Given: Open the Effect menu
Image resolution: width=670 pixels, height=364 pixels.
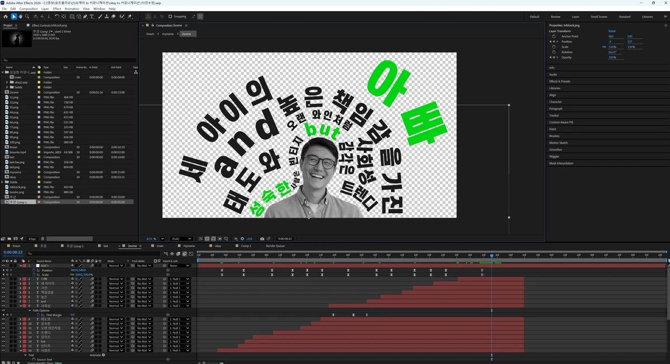Looking at the screenshot, I should (57, 9).
